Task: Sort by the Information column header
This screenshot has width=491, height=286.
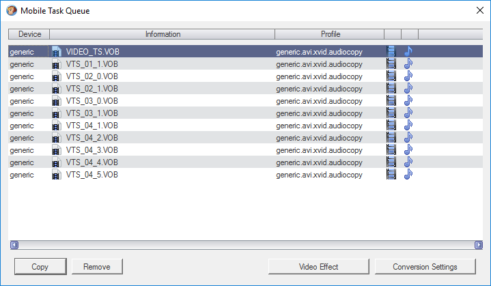Action: coord(163,34)
